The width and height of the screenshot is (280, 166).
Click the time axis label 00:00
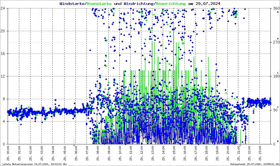[8, 153]
